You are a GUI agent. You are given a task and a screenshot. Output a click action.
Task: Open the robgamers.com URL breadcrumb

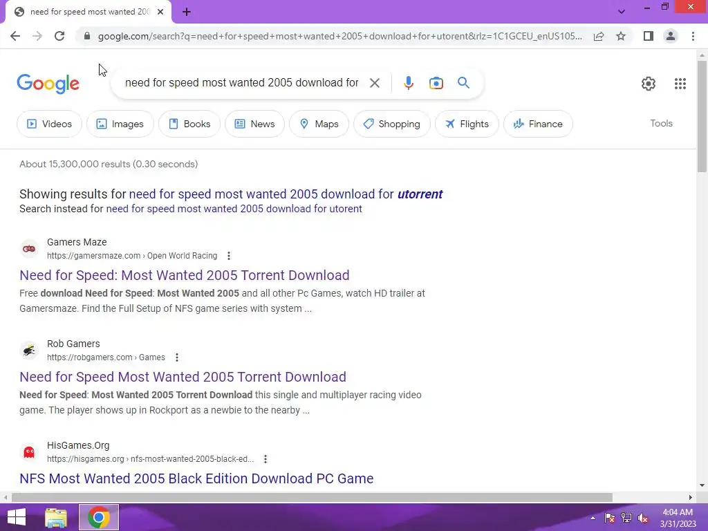[x=106, y=357]
